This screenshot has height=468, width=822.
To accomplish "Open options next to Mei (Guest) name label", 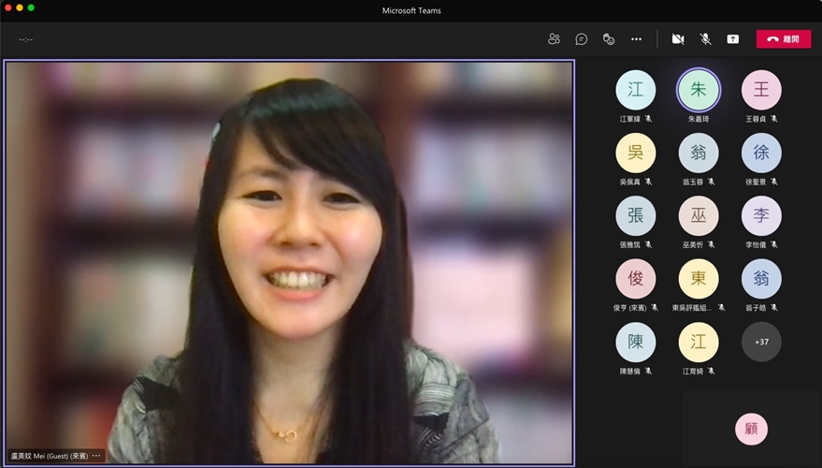I will point(95,456).
